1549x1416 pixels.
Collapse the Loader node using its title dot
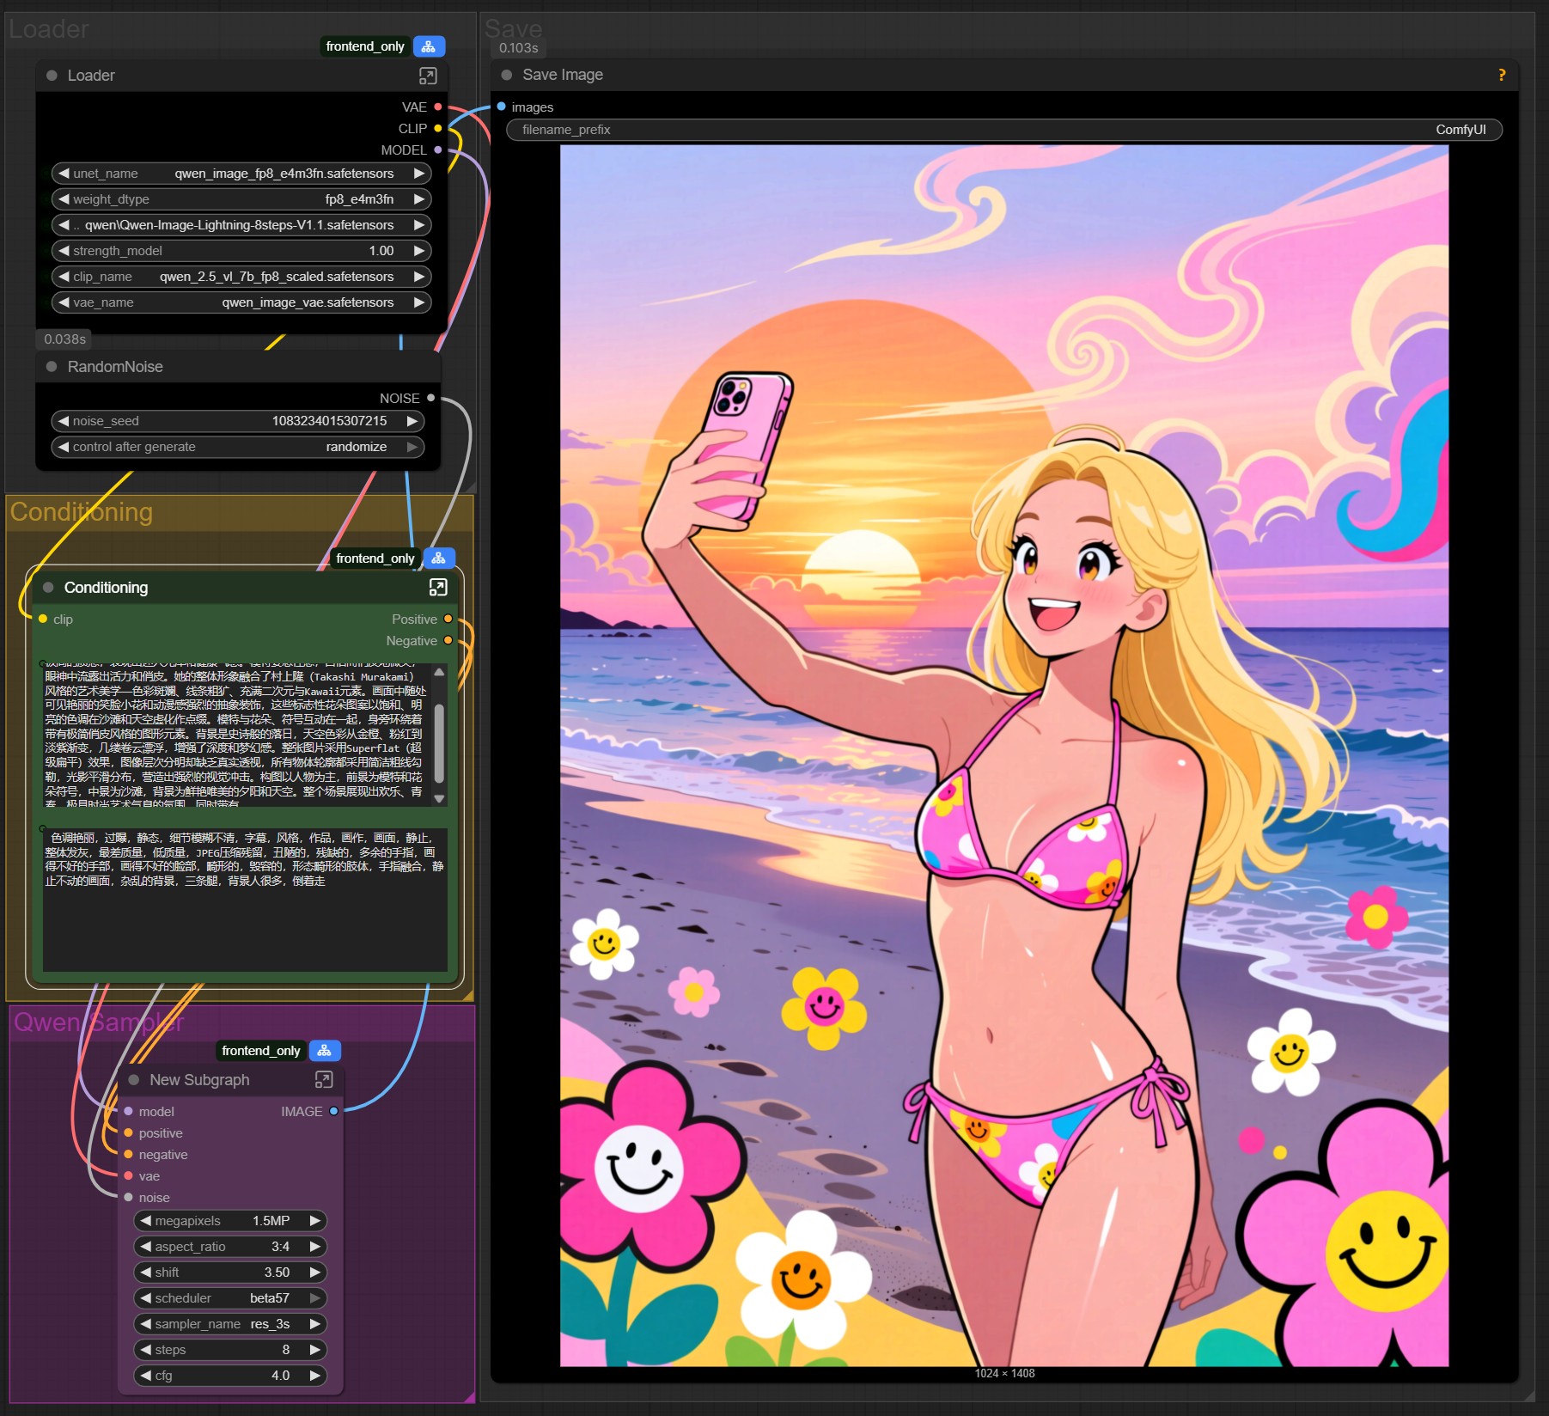click(x=52, y=76)
